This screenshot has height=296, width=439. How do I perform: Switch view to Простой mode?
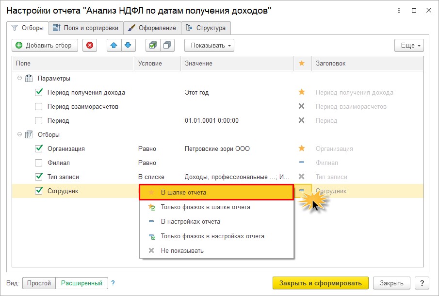click(x=39, y=283)
